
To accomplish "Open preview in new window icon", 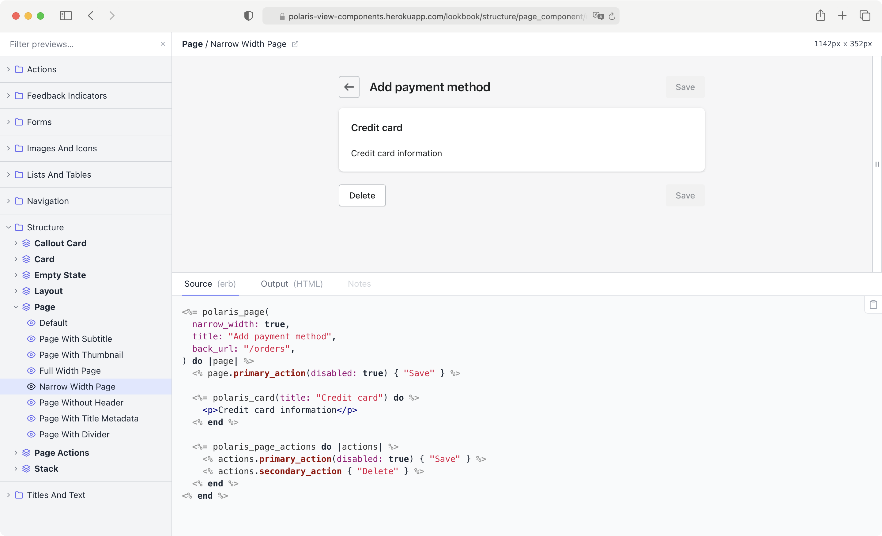I will click(295, 44).
